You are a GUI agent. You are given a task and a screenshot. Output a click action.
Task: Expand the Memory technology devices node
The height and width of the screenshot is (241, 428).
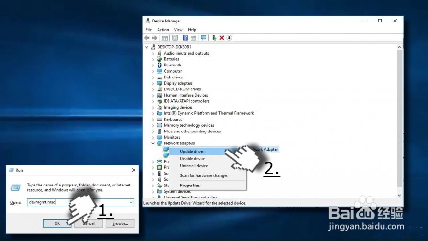pyautogui.click(x=153, y=125)
